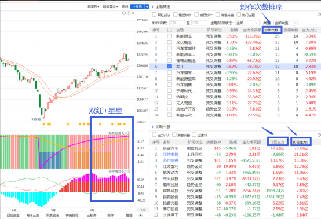The image size is (321, 219).
Task: Enable the 双红战法 filter checkbox
Action: coord(154,14)
